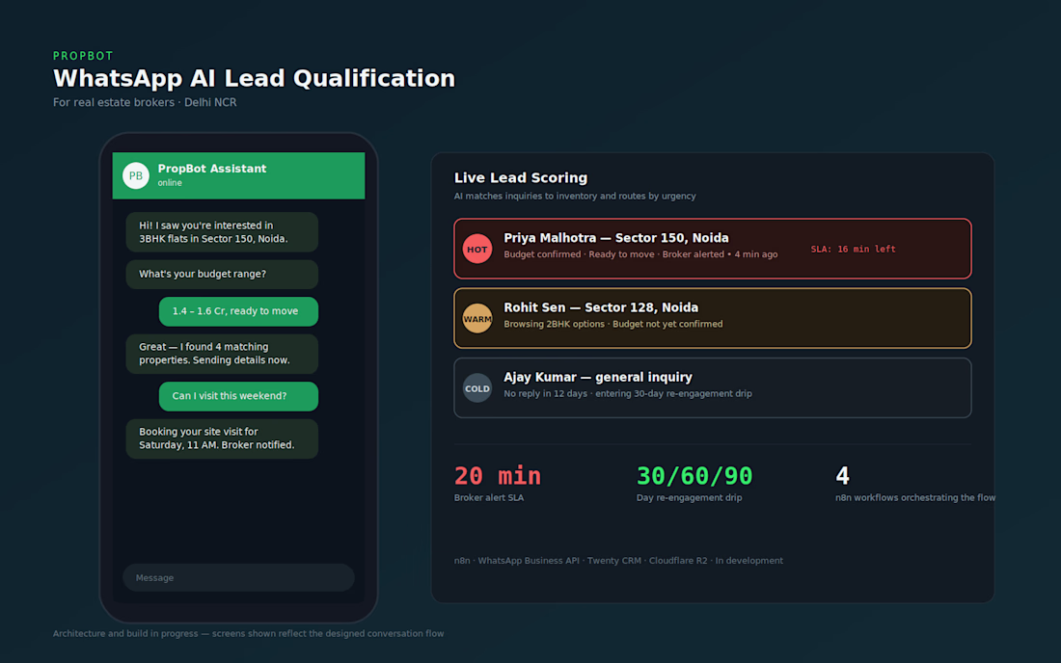This screenshot has width=1061, height=663.
Task: Open the Rohit Sen lead card
Action: (713, 318)
